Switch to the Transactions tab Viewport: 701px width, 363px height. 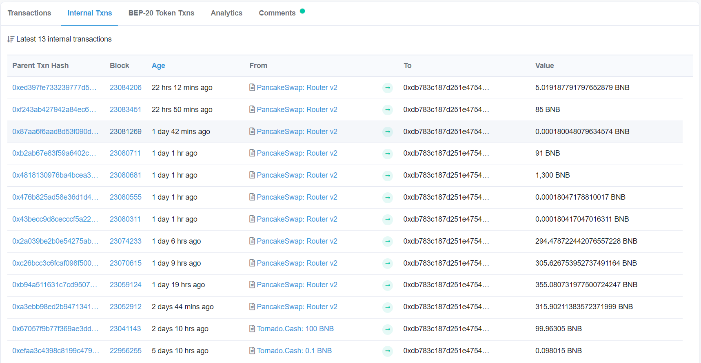coord(29,13)
